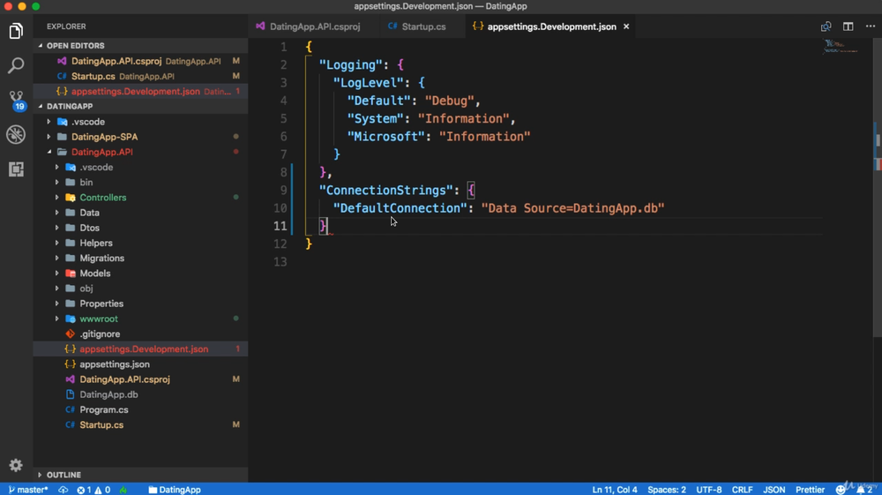This screenshot has height=495, width=882.
Task: Open DatingApp.API.csproj in file tree
Action: (140, 379)
